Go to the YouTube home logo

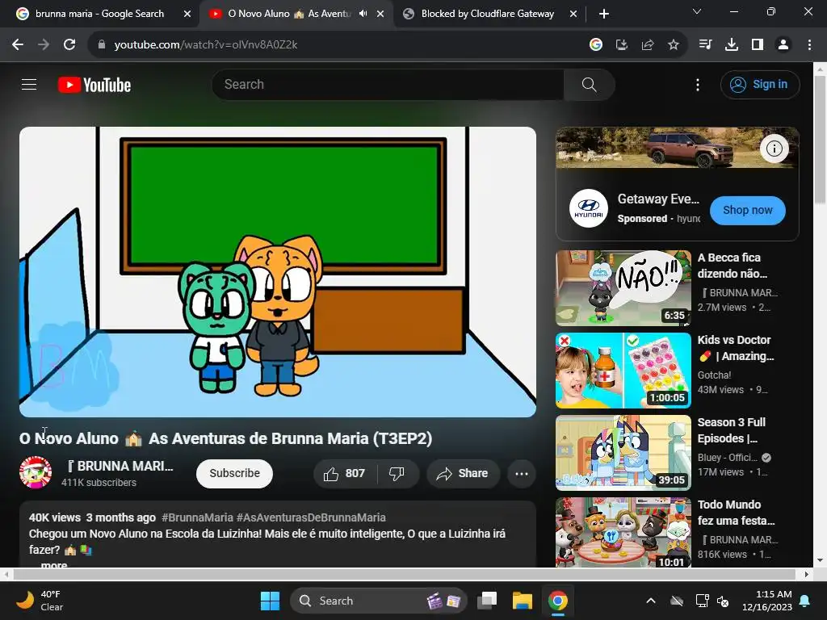[x=94, y=85]
